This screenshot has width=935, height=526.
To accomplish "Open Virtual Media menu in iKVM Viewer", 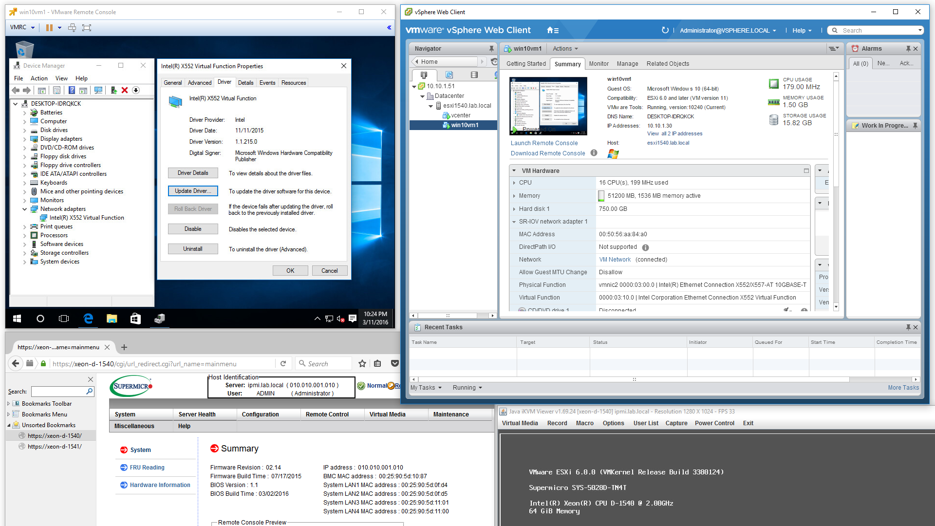I will coord(520,423).
